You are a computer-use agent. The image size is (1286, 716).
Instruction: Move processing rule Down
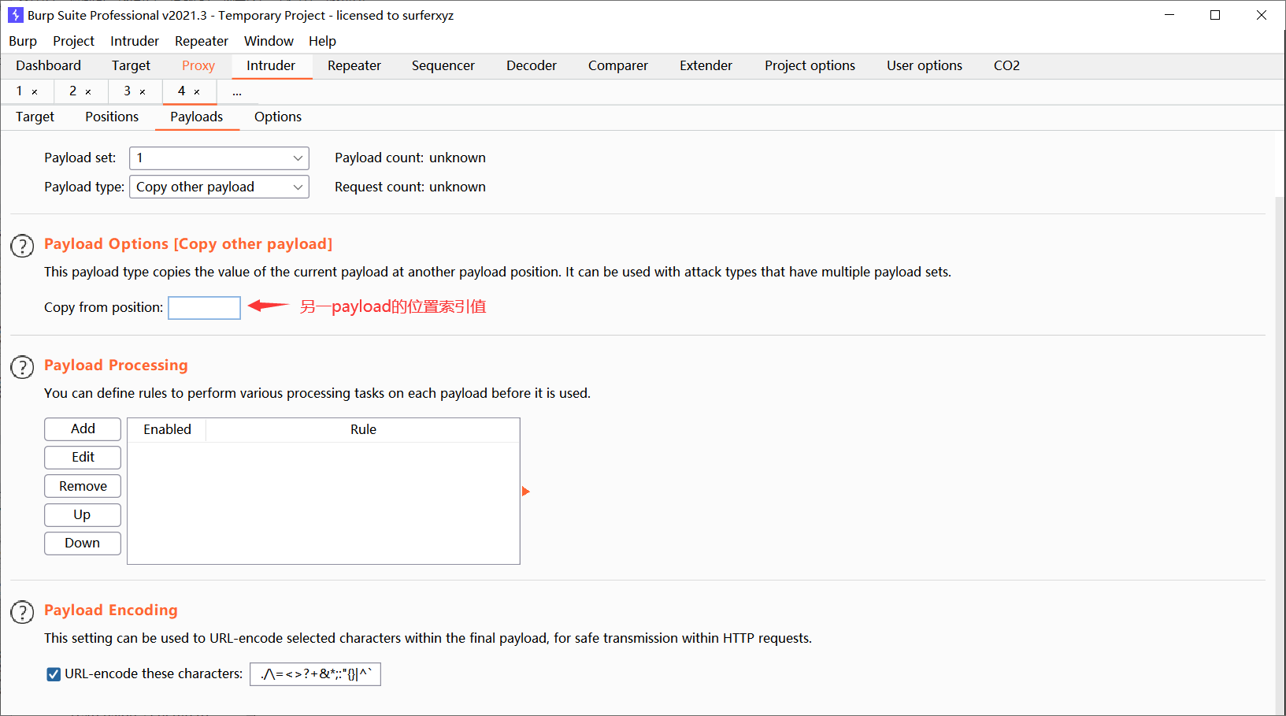point(83,543)
